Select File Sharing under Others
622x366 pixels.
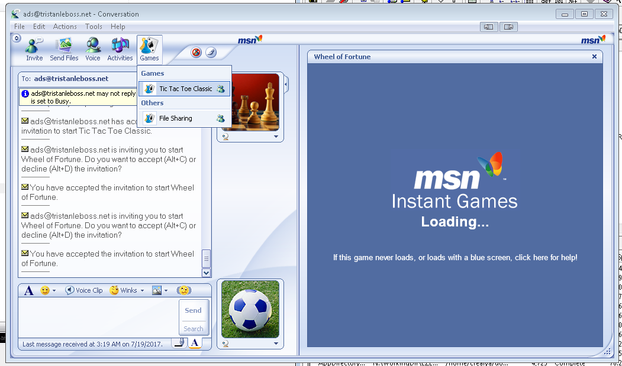tap(184, 118)
